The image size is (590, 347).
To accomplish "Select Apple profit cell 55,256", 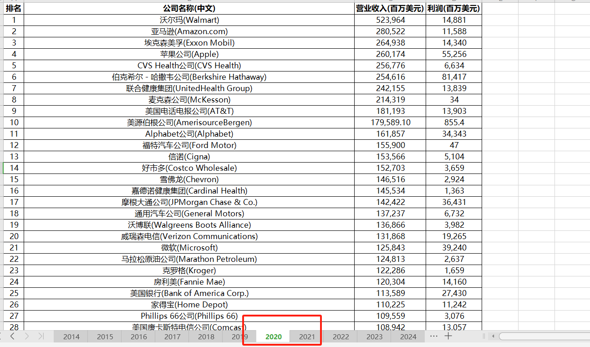I will (x=454, y=54).
